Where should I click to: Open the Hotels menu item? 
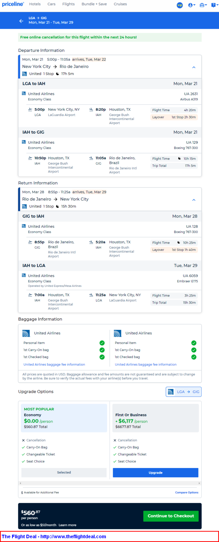(35, 4)
